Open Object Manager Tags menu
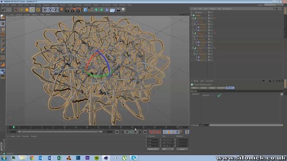The height and width of the screenshot is (161, 287). (219, 9)
